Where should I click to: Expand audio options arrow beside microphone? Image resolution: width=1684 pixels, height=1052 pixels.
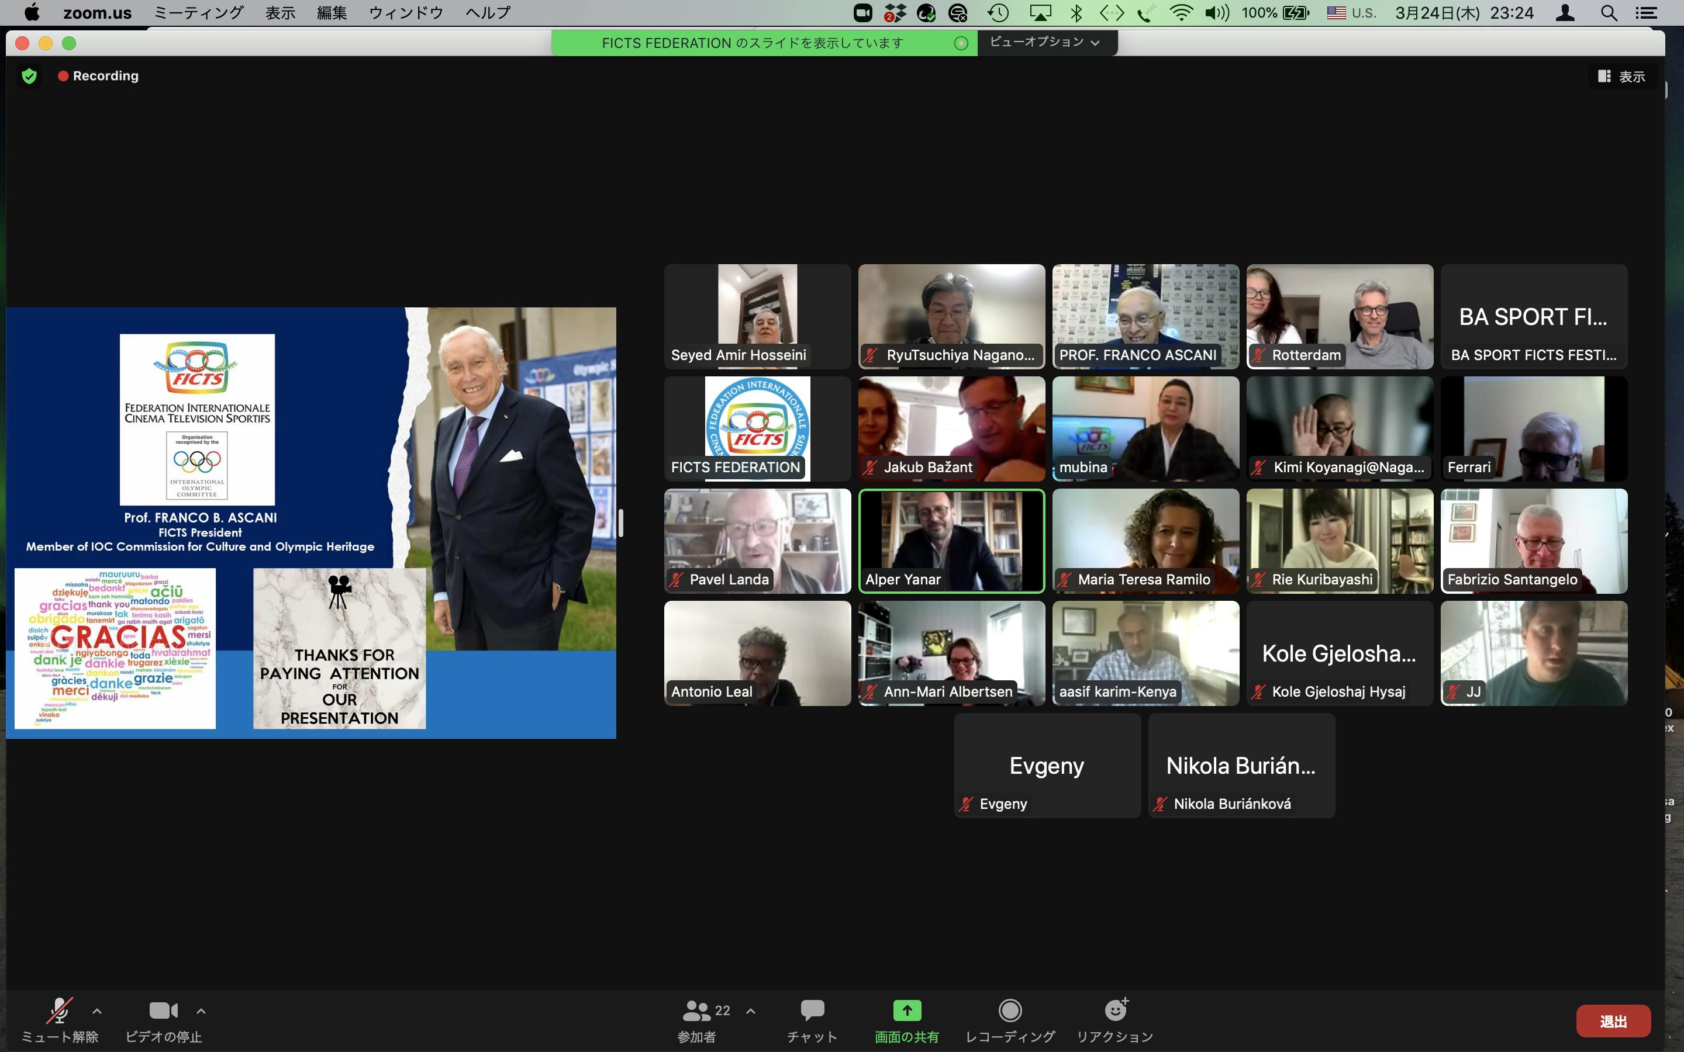click(x=98, y=1011)
